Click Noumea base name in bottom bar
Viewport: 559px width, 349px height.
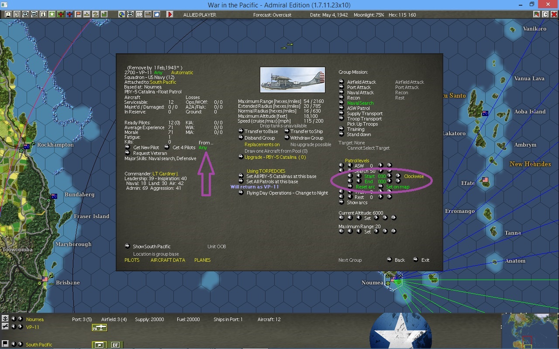coord(35,319)
